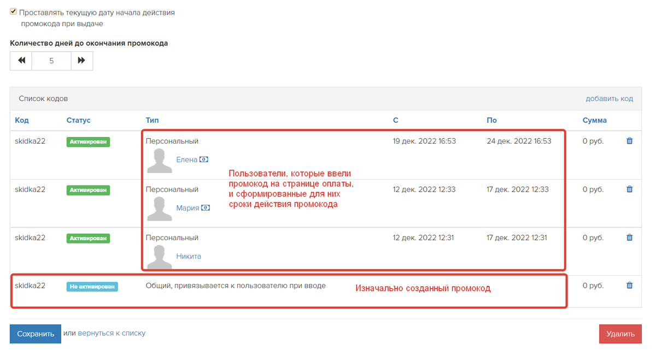
Task: Click the Количество дней до окончания промокода label
Action: [89, 43]
